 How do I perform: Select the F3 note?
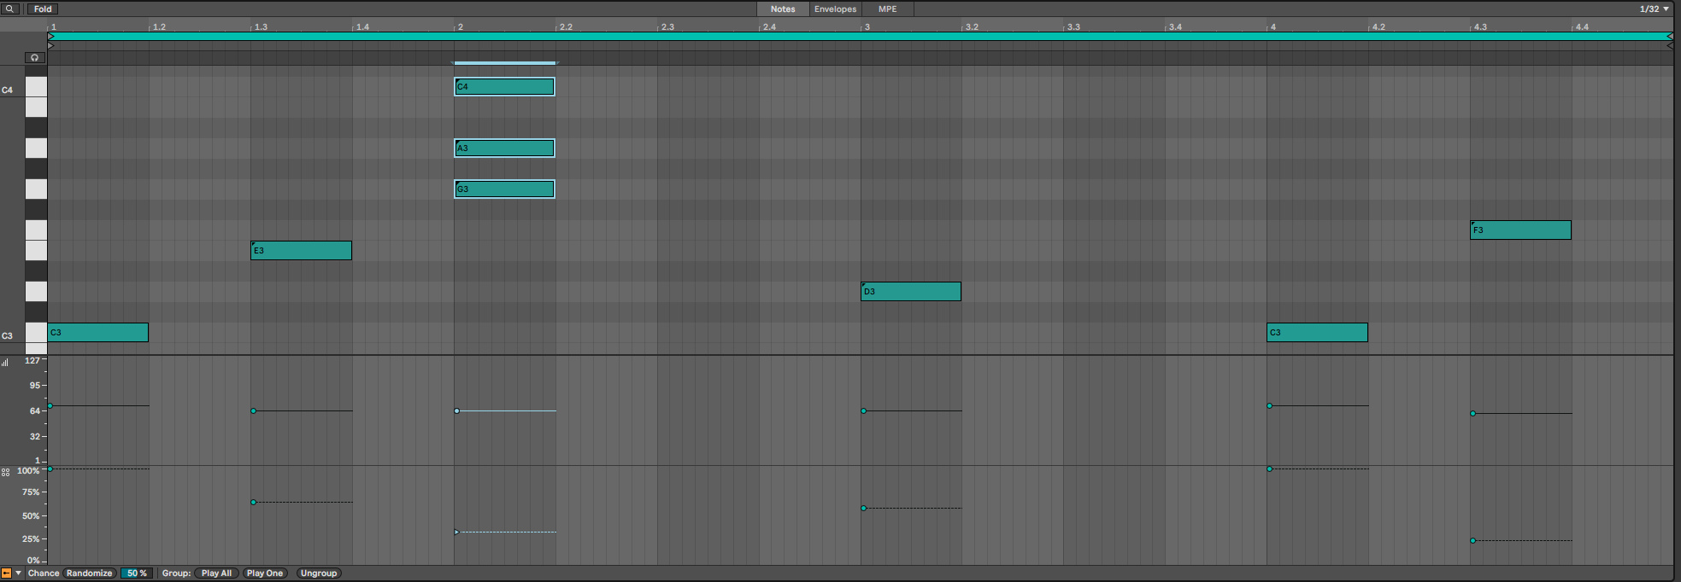click(1520, 230)
